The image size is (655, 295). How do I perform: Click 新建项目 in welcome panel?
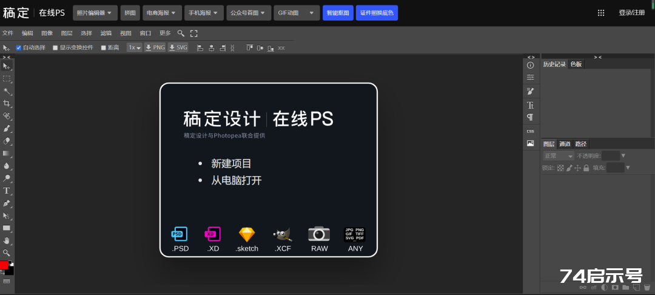pos(232,163)
